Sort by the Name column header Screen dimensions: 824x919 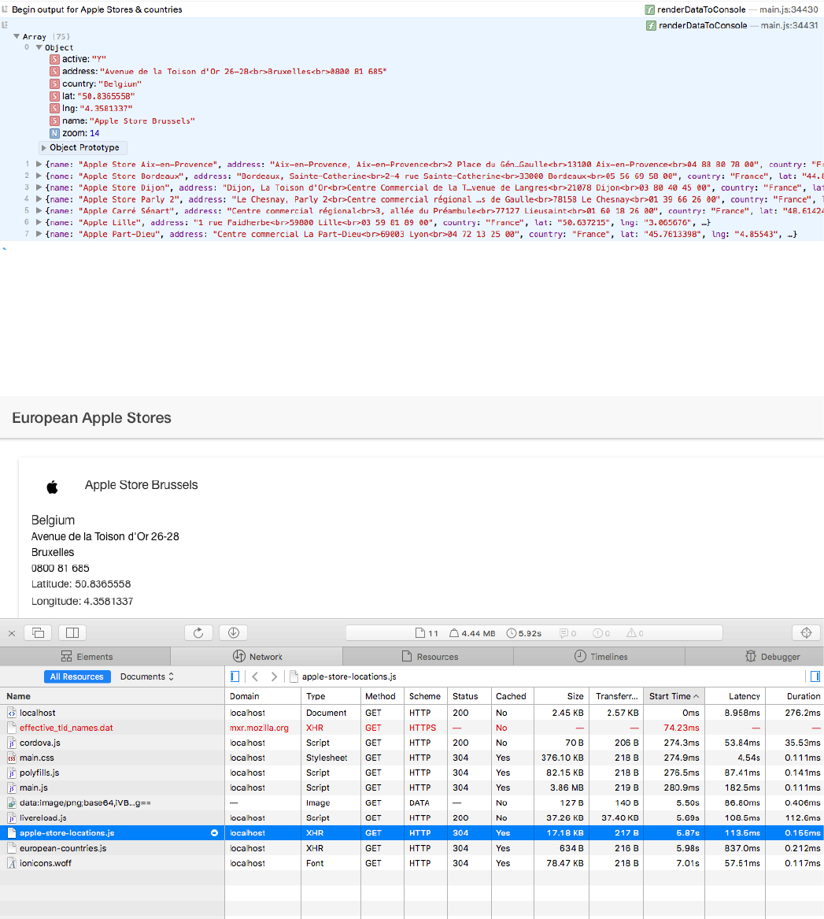(x=113, y=696)
